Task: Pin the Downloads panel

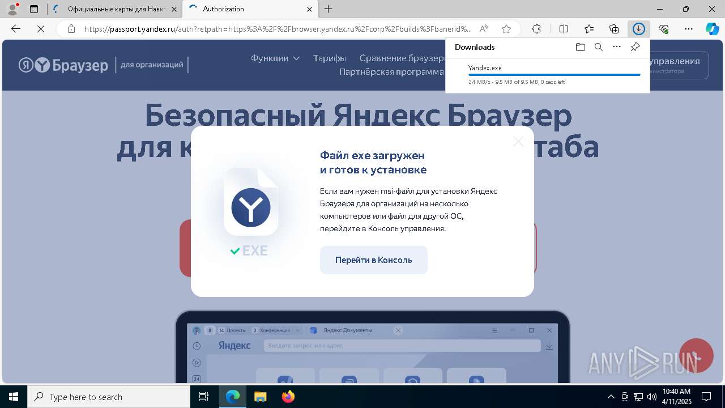Action: (x=635, y=47)
